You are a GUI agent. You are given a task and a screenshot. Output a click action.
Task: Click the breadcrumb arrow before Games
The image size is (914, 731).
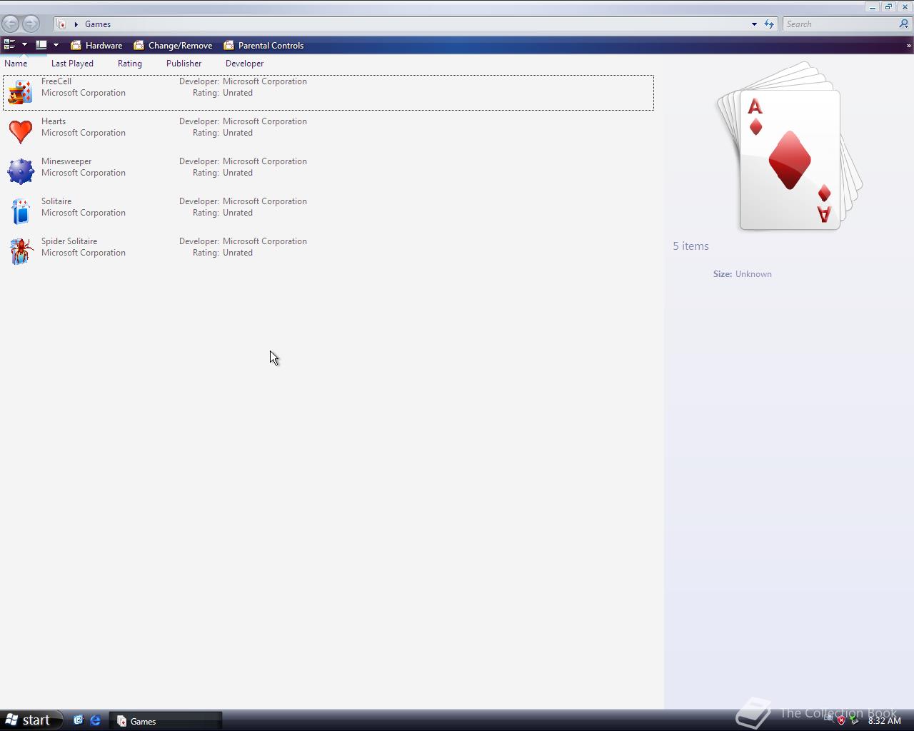pyautogui.click(x=76, y=24)
